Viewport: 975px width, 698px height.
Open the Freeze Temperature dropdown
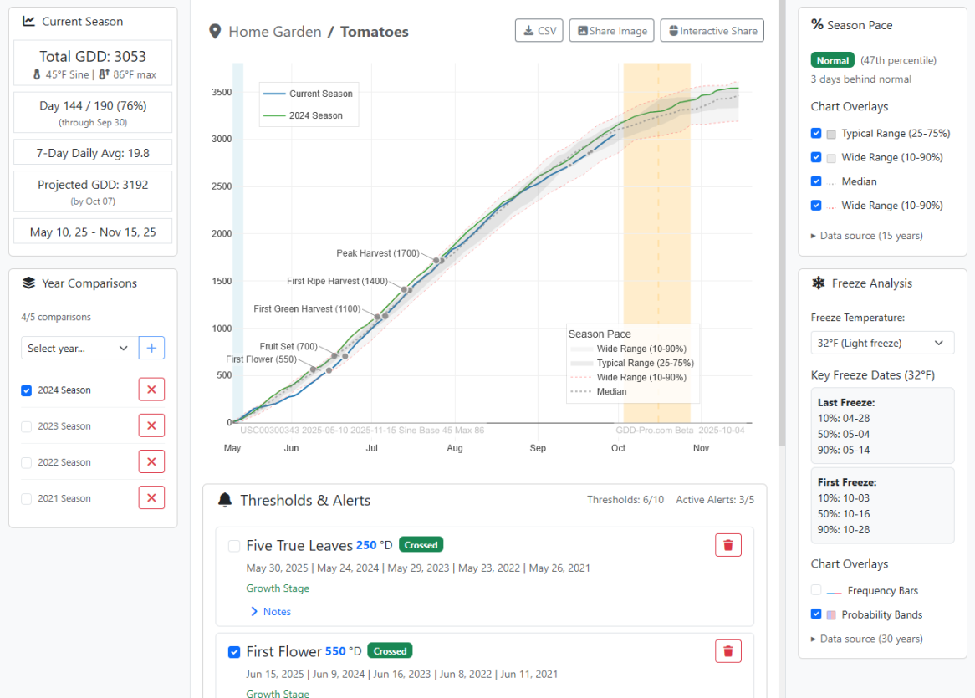pos(882,343)
